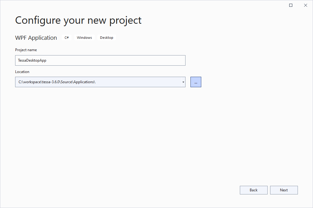
Task: Click the browse location ellipsis button
Action: (196, 82)
